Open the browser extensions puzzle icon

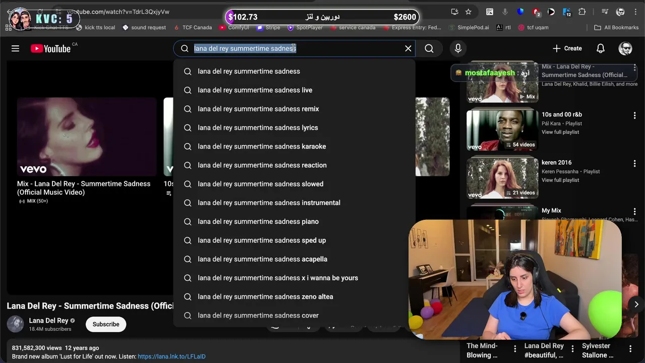pos(582,12)
